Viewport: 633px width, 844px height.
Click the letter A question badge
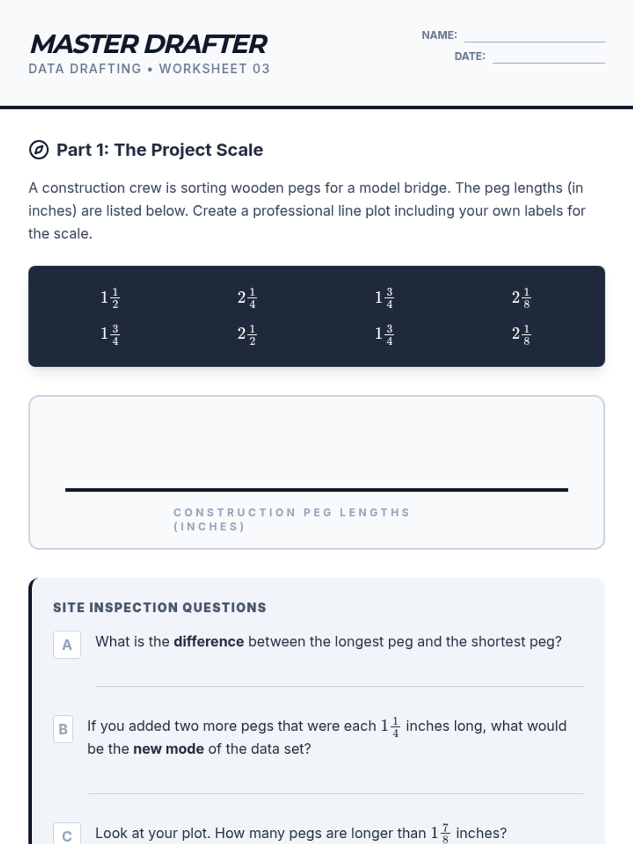click(67, 645)
